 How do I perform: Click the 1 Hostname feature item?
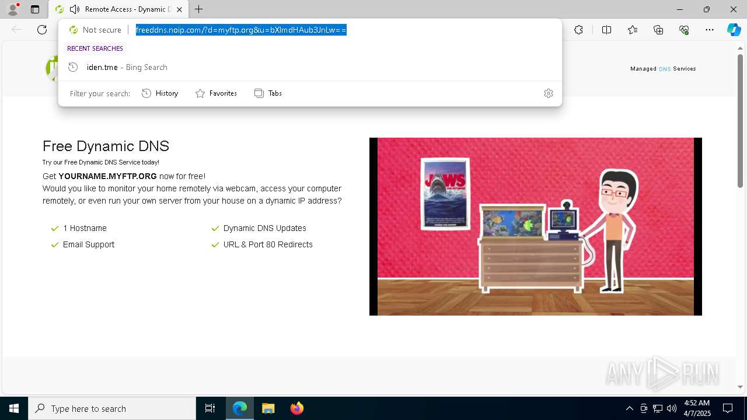(x=79, y=228)
